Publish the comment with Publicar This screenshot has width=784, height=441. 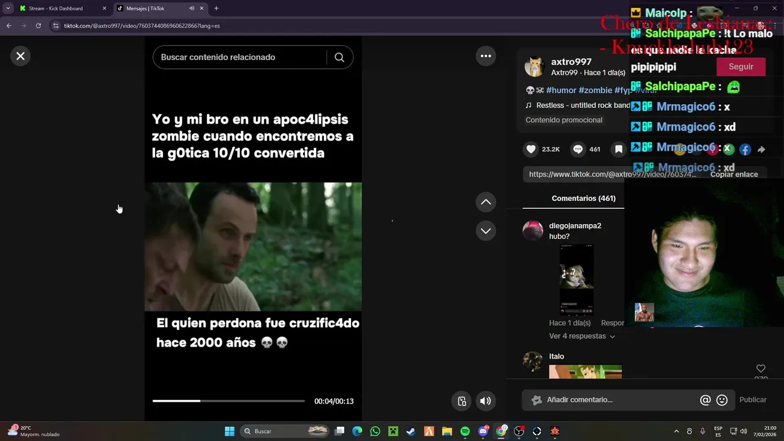pyautogui.click(x=753, y=400)
